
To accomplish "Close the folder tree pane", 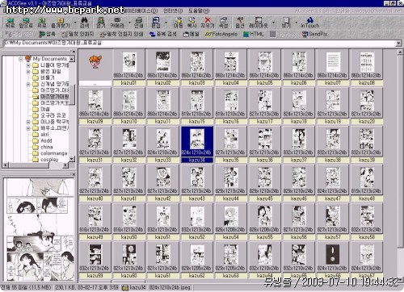I will (x=74, y=52).
